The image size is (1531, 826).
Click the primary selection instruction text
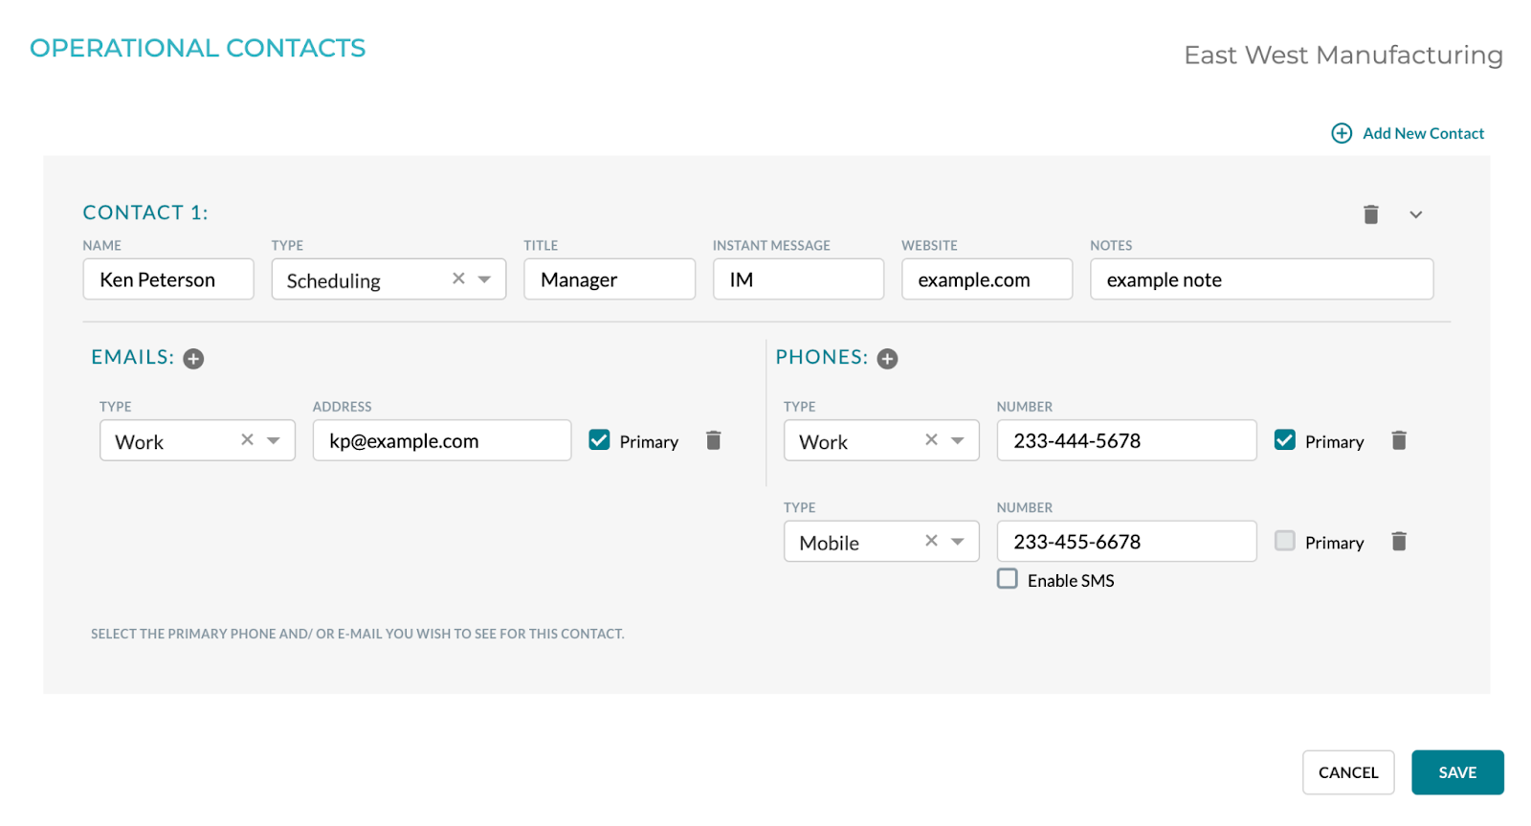pos(358,634)
